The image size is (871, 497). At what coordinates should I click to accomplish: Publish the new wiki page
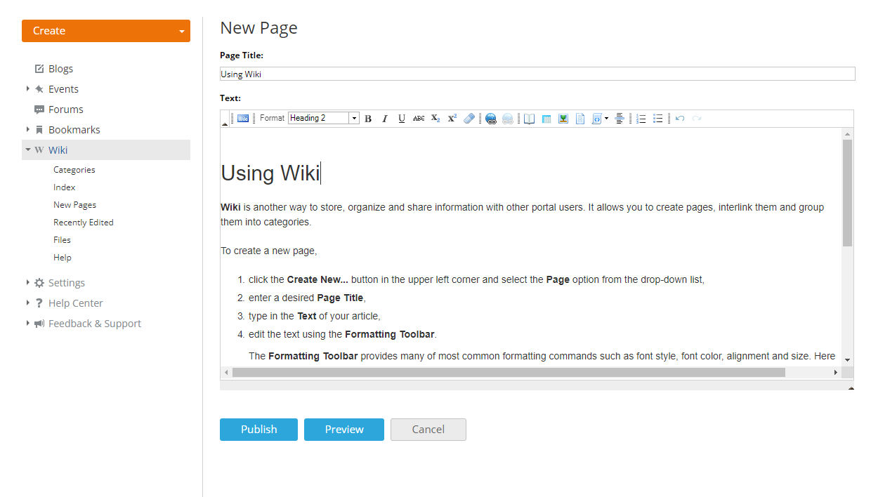pos(258,429)
